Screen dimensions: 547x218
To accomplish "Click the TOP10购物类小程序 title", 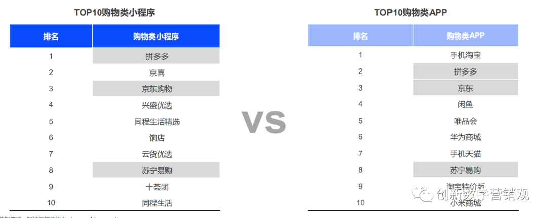I will click(114, 13).
